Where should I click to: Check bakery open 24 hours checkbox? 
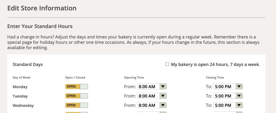[x=167, y=64]
